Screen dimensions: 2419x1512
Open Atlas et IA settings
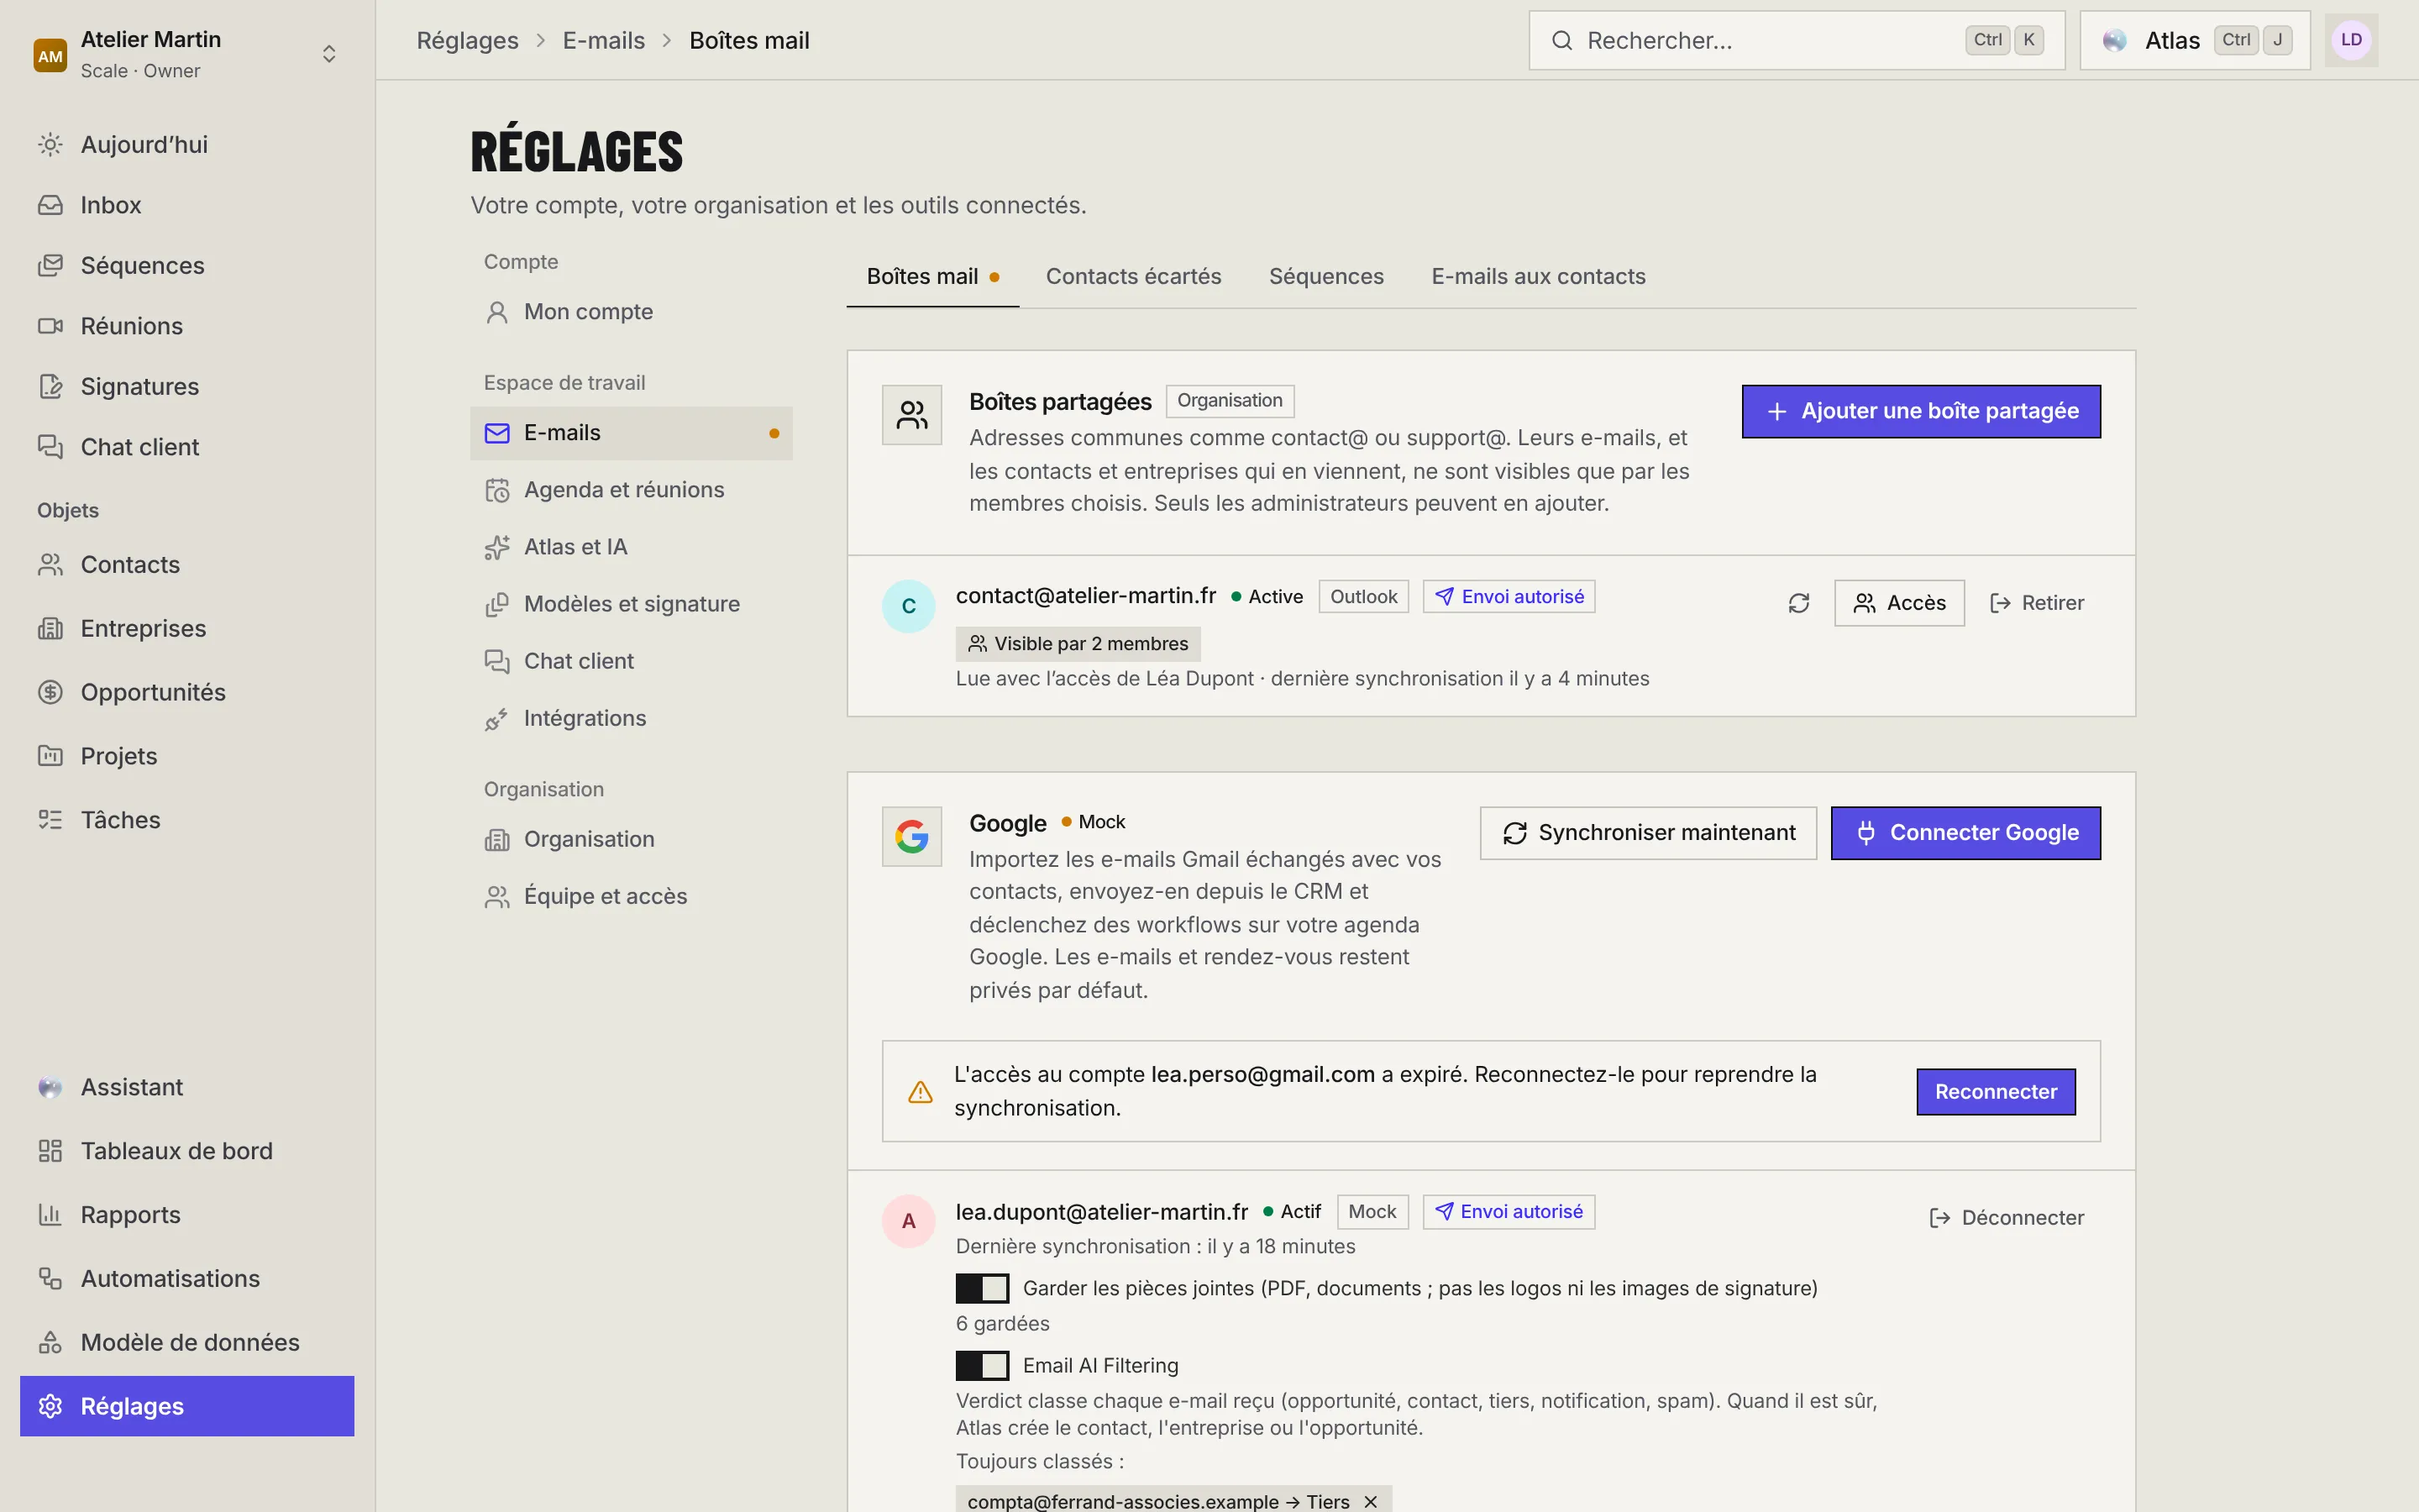(631, 547)
